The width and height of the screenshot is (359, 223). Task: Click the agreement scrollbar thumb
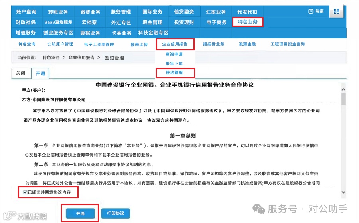pyautogui.click(x=343, y=99)
